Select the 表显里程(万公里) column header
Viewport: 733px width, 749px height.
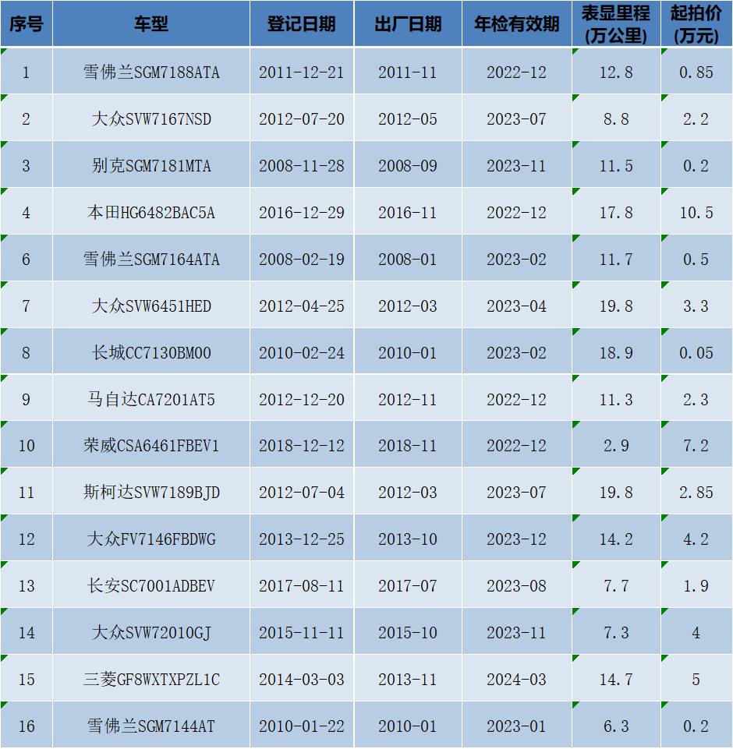coord(616,23)
